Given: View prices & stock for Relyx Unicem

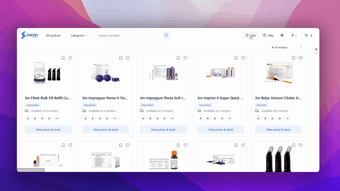Looking at the screenshot, I should pyautogui.click(x=278, y=129).
